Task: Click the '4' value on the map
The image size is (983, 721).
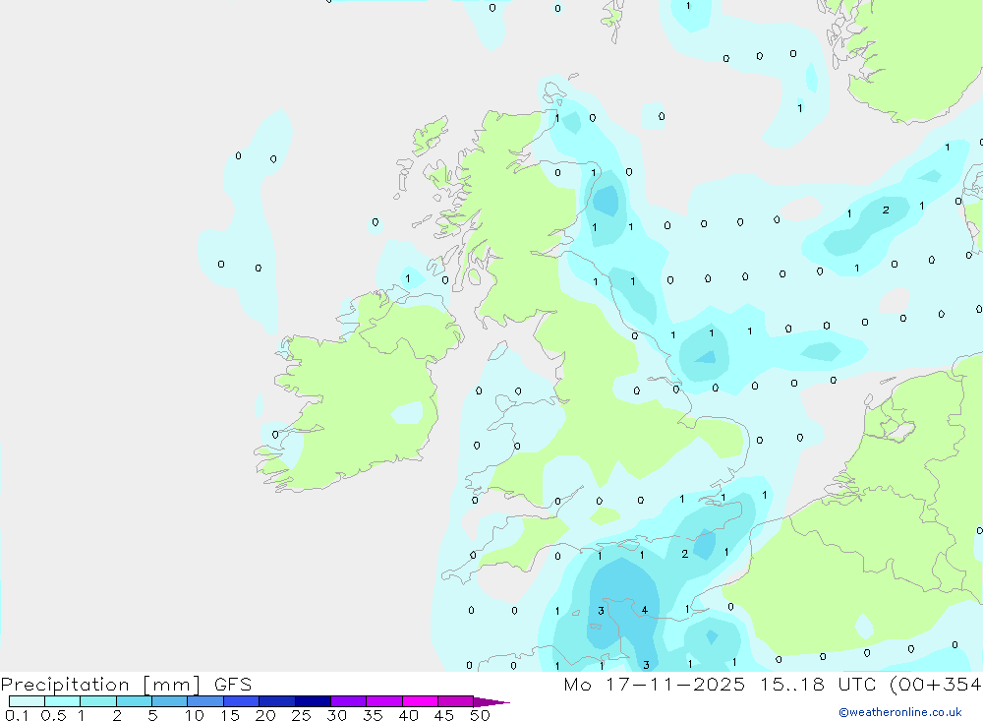Action: coord(645,610)
